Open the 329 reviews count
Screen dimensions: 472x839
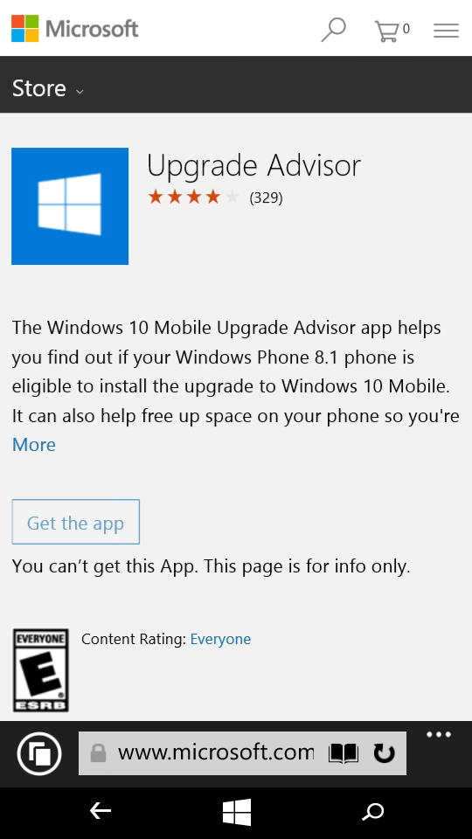[266, 198]
